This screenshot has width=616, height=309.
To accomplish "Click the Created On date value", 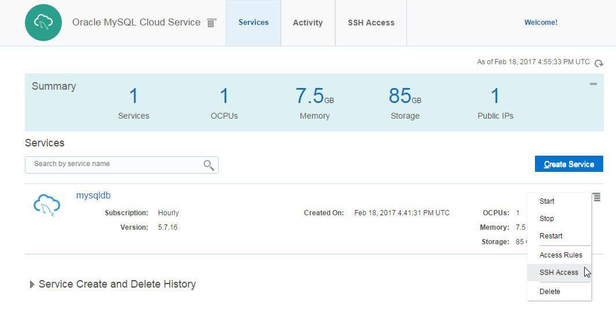I will tap(402, 213).
